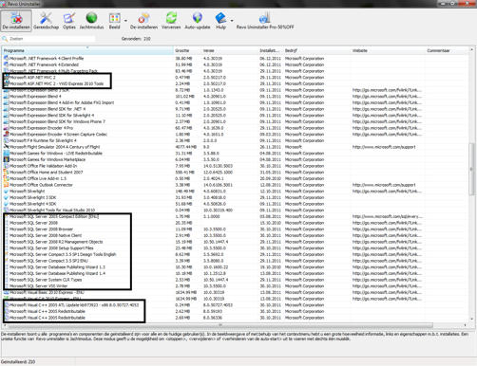Sort by the Versie column header
The height and width of the screenshot is (366, 477).
[230, 50]
